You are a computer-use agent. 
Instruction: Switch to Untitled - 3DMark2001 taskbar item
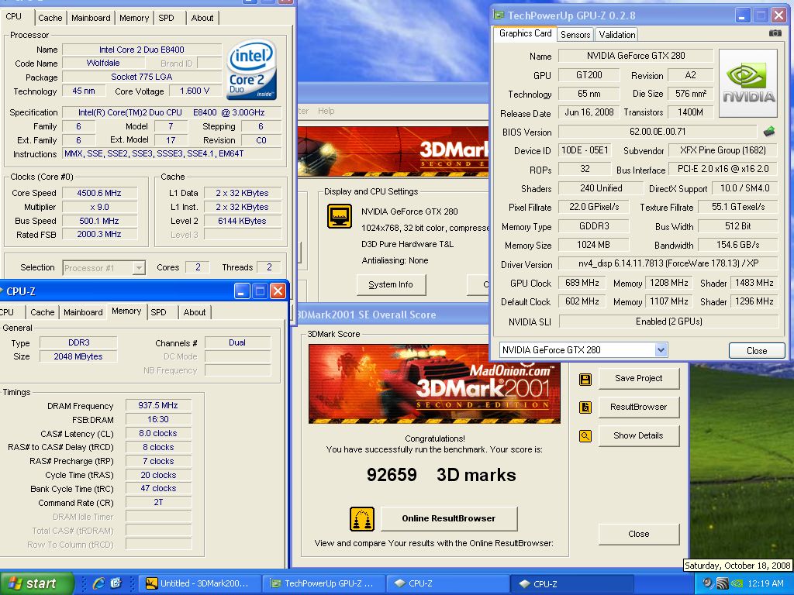click(x=198, y=583)
